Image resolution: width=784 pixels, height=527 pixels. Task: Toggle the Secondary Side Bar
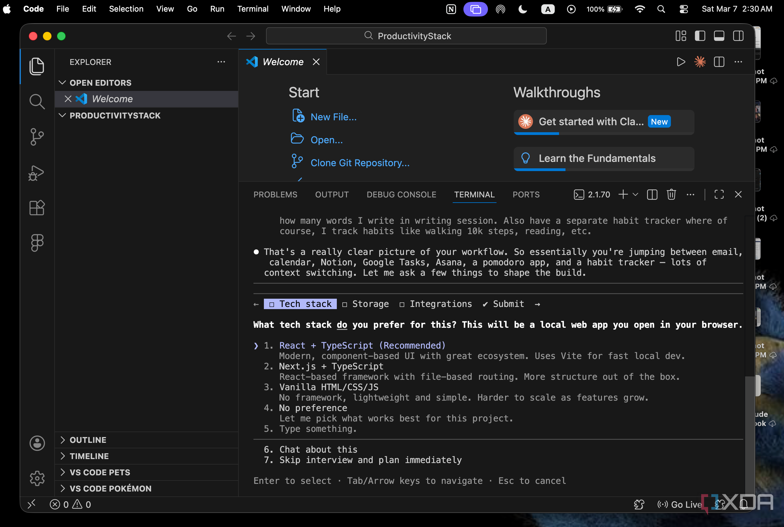(x=738, y=36)
